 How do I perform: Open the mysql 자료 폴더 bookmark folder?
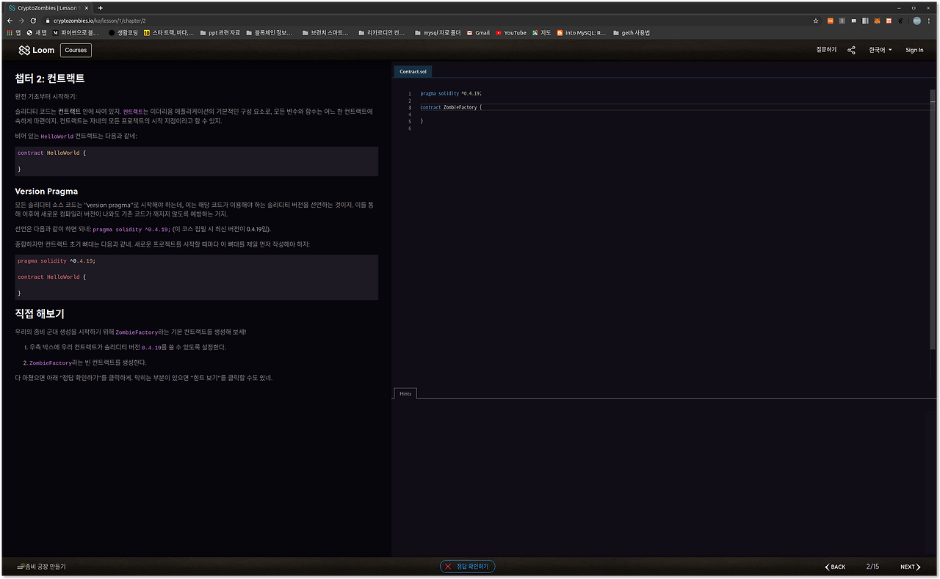(x=438, y=32)
